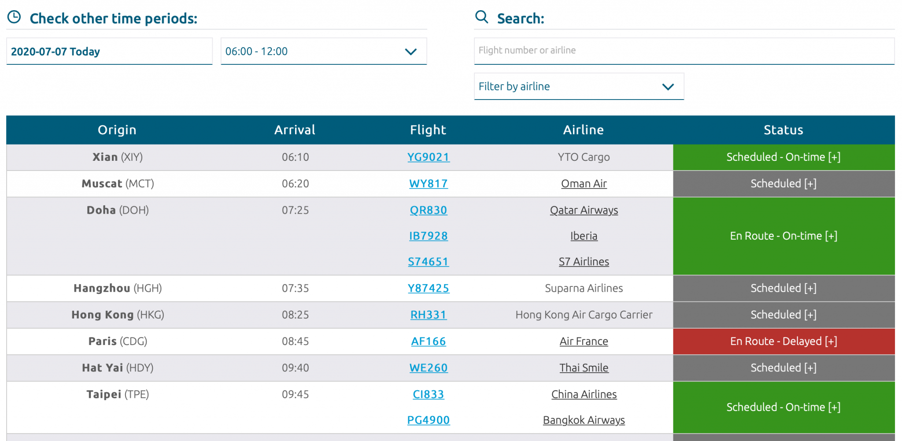Focus the flight number or airline search box
The image size is (902, 441).
(684, 51)
